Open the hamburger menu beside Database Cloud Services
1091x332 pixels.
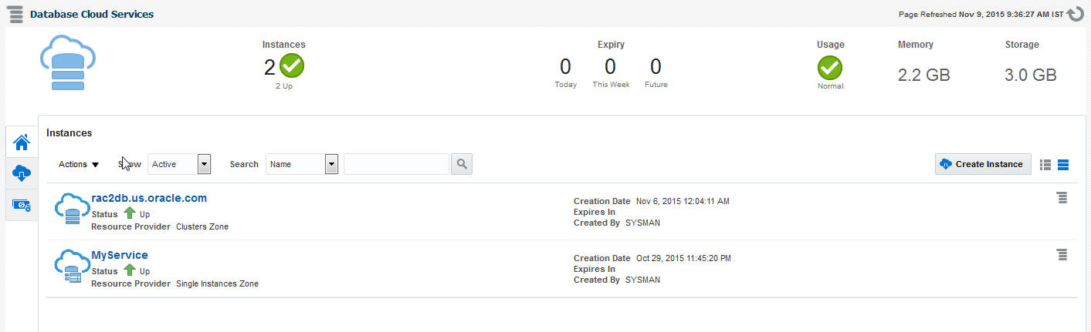coord(15,15)
